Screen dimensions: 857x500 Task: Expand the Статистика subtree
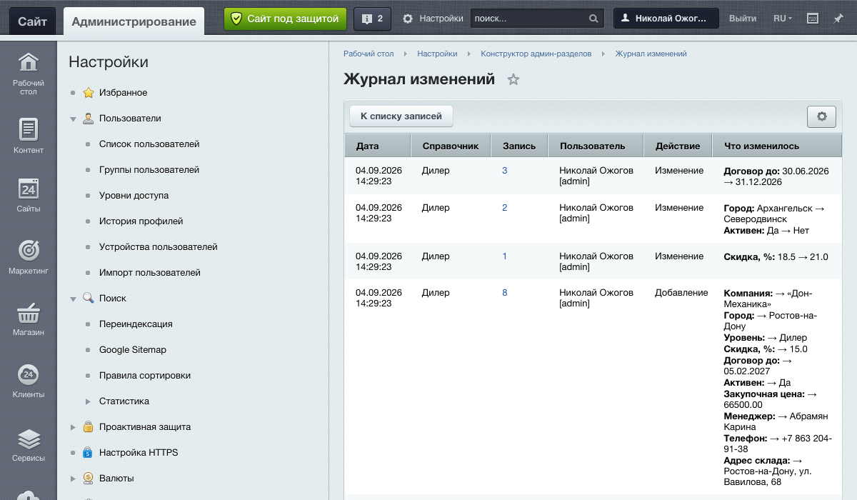[x=88, y=401]
